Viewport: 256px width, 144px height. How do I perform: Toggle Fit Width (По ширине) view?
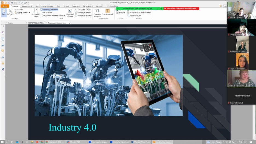(x=48, y=13)
